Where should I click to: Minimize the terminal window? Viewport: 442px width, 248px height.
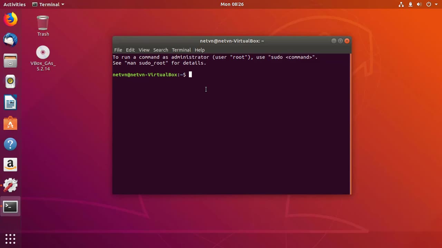coord(334,41)
